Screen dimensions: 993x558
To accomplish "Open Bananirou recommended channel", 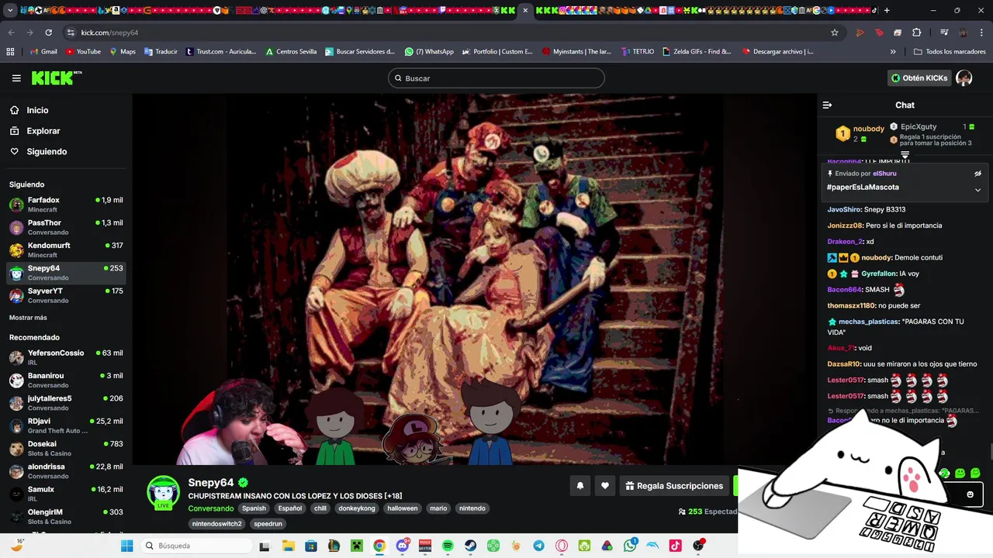I will coord(66,380).
